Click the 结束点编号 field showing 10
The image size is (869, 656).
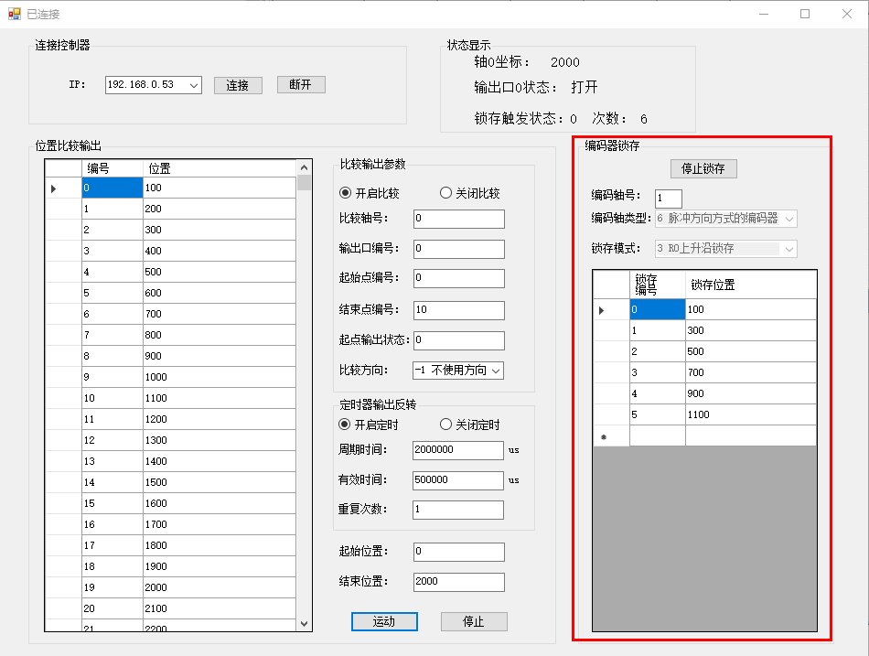(x=459, y=310)
